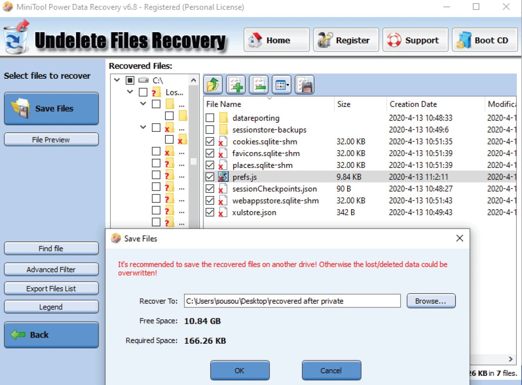Click the deleted file icon of xulstore.json

[223, 213]
